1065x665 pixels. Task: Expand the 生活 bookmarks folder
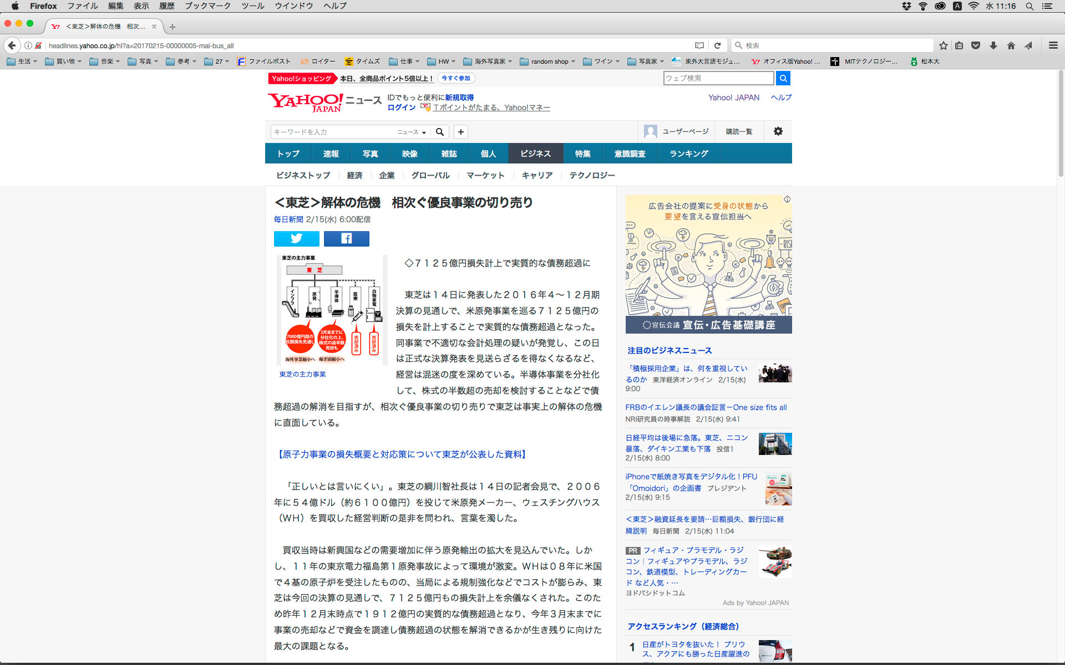22,62
